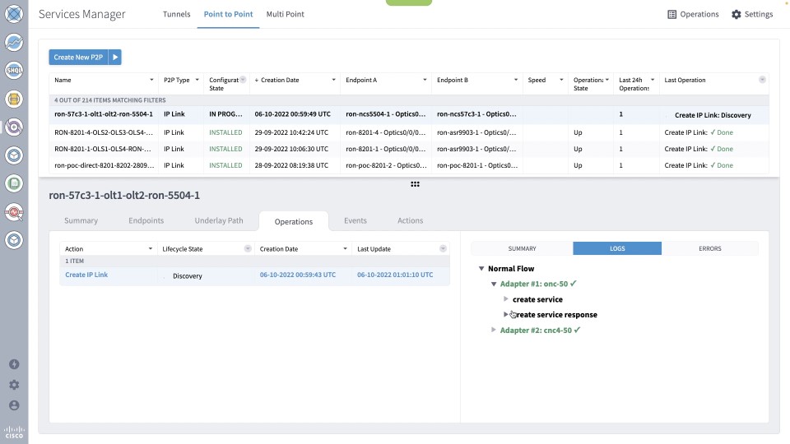The image size is (790, 444).
Task: Click the filter icon on Last Operation column
Action: [x=762, y=80]
